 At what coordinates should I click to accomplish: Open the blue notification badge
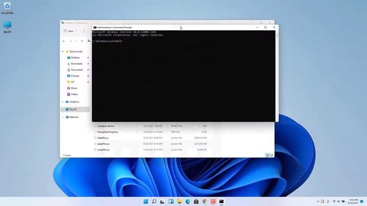coord(362,201)
